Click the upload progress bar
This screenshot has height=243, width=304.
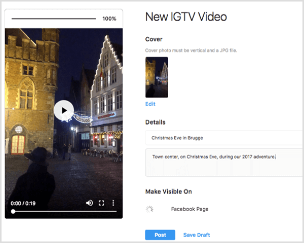(54, 19)
